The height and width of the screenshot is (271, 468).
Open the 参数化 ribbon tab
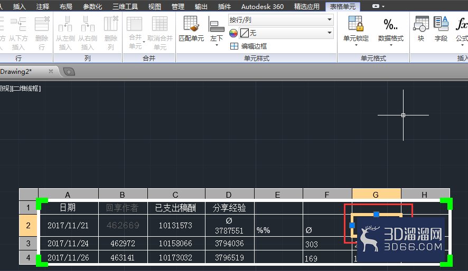click(x=92, y=6)
